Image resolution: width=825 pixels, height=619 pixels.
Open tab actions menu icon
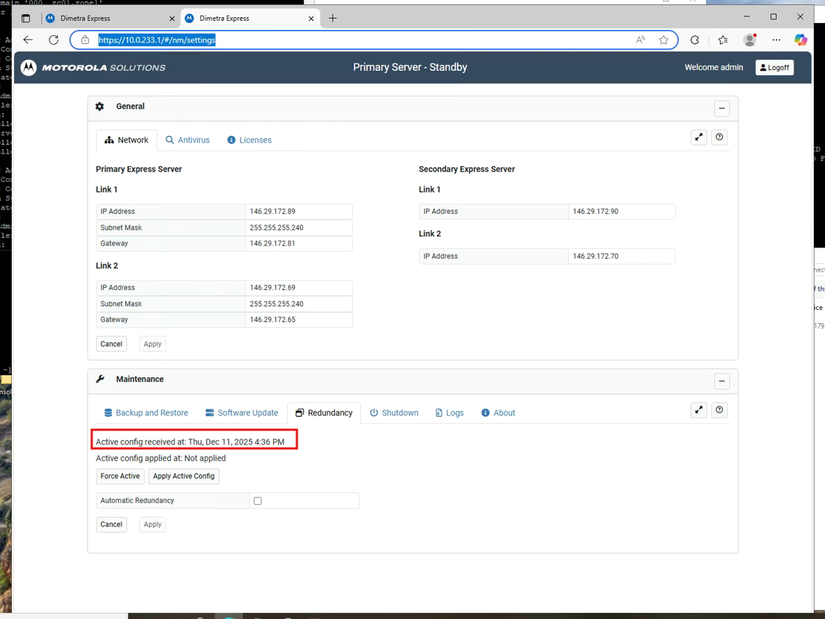pos(26,19)
